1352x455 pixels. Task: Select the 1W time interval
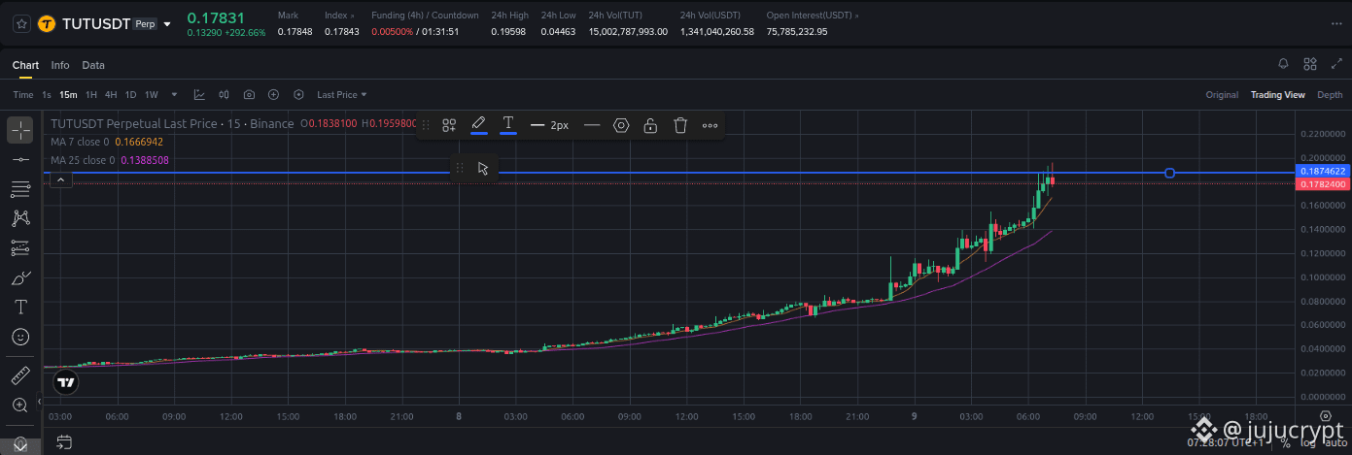coord(152,95)
